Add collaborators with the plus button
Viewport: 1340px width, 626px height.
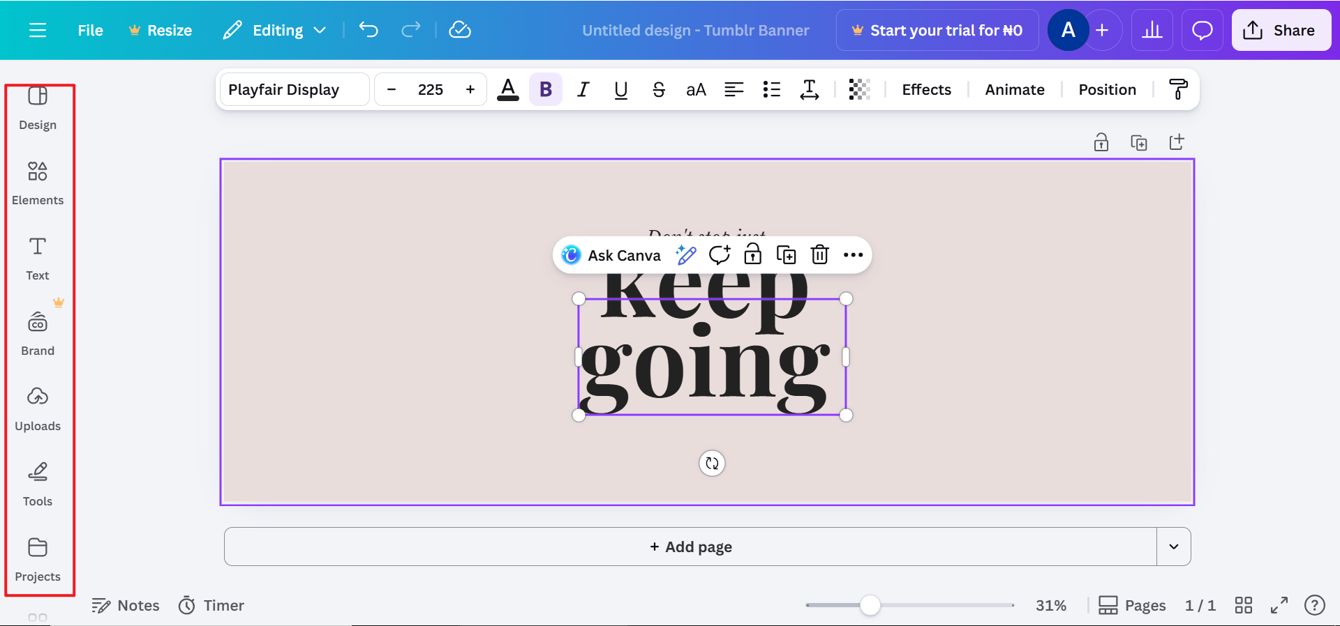click(1102, 30)
